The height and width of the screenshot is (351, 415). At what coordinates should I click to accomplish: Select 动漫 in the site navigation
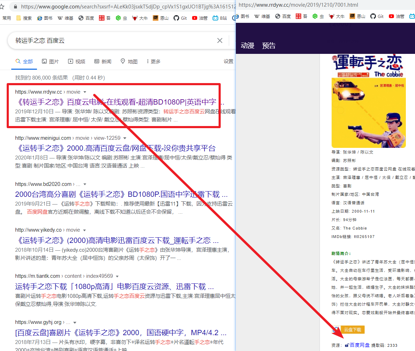point(247,45)
